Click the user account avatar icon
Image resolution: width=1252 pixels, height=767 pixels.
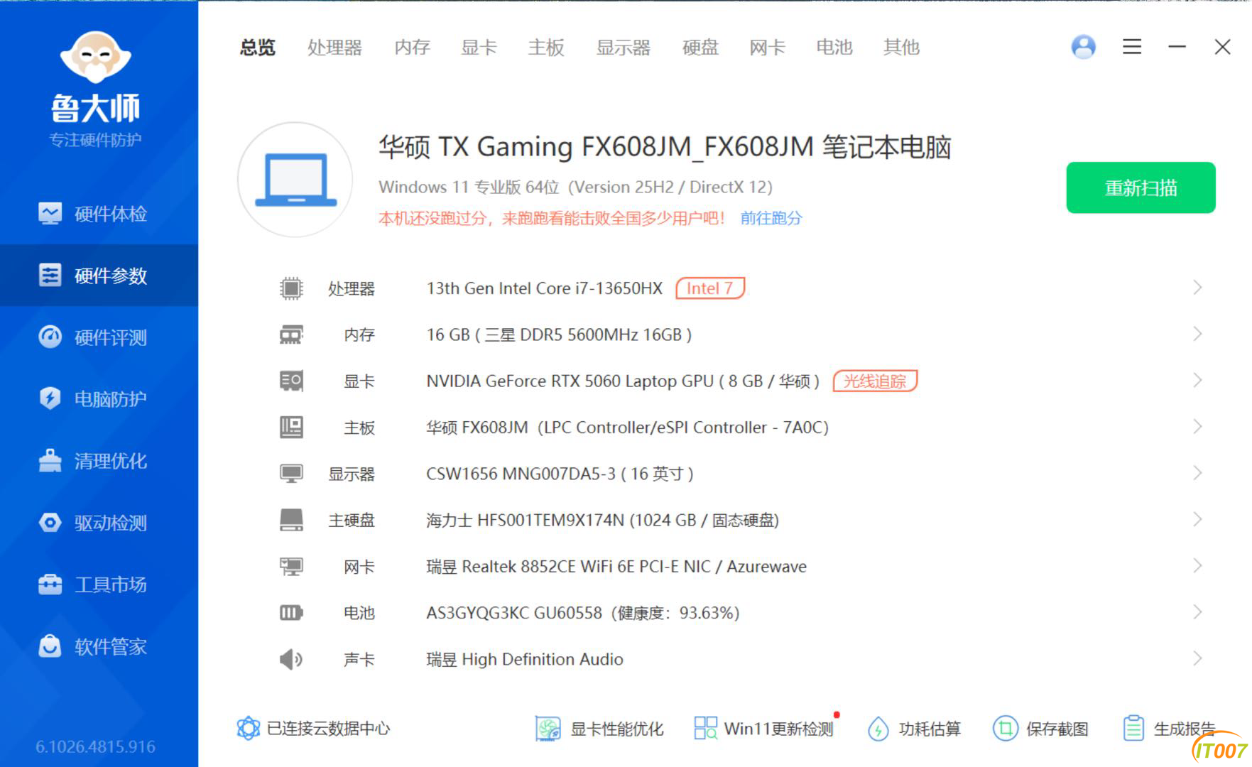[1083, 47]
